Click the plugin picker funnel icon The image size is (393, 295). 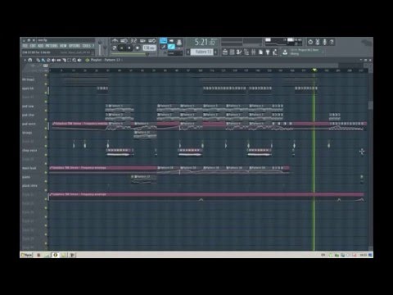(x=268, y=52)
